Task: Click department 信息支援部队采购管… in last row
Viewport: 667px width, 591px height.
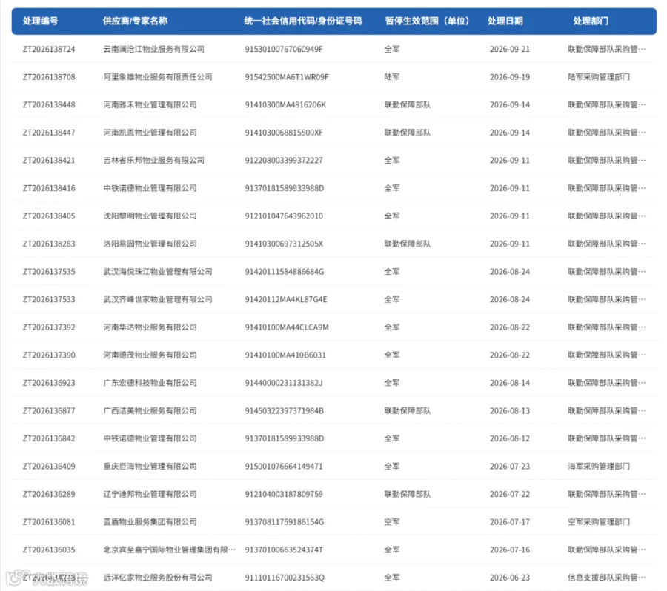Action: pyautogui.click(x=606, y=578)
